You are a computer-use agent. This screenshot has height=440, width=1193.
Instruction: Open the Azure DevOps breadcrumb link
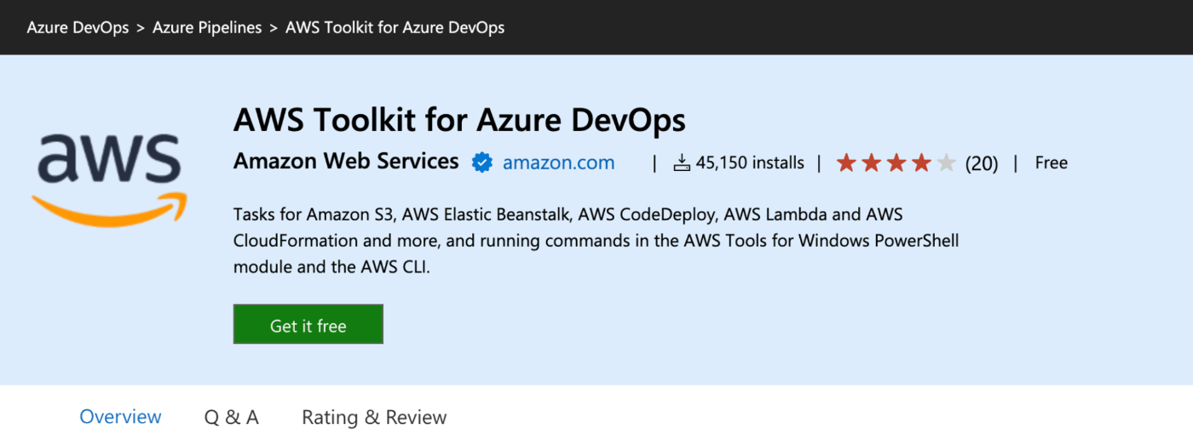pyautogui.click(x=78, y=27)
